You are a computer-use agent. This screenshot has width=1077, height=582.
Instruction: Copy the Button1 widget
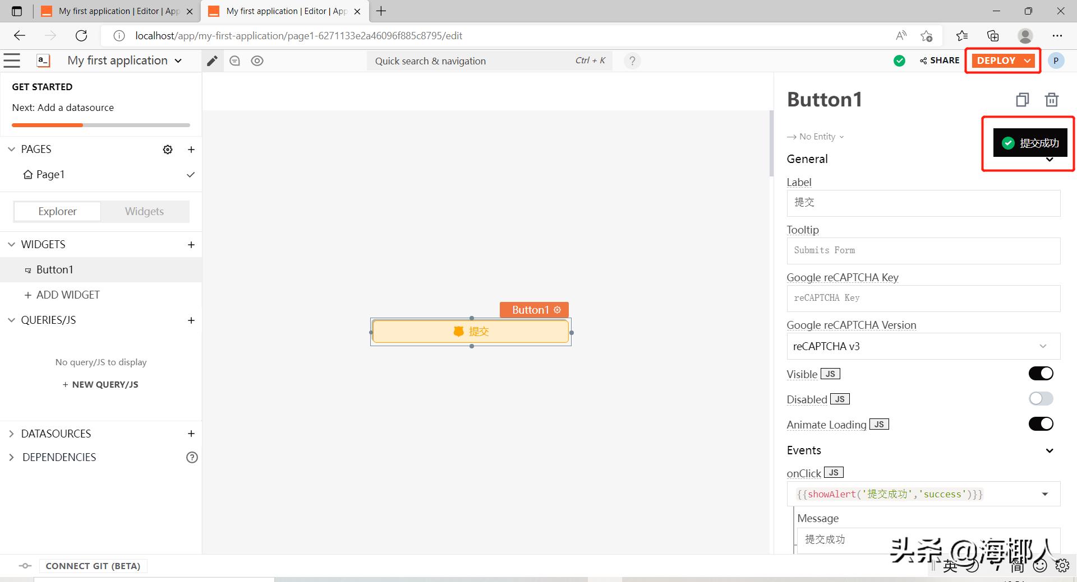[x=1022, y=100]
